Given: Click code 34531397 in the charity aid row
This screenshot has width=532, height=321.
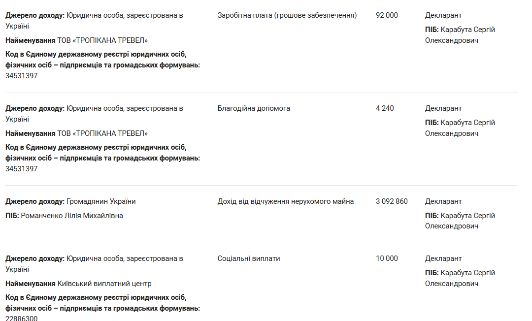Looking at the screenshot, I should [x=22, y=169].
